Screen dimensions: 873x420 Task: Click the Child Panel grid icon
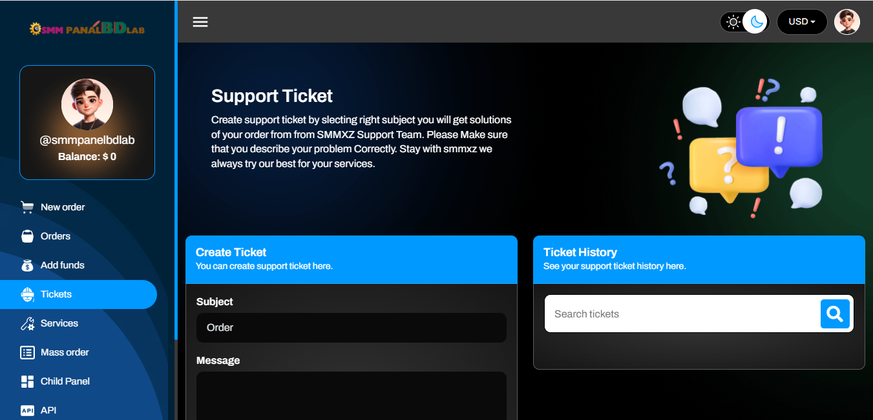pyautogui.click(x=27, y=381)
